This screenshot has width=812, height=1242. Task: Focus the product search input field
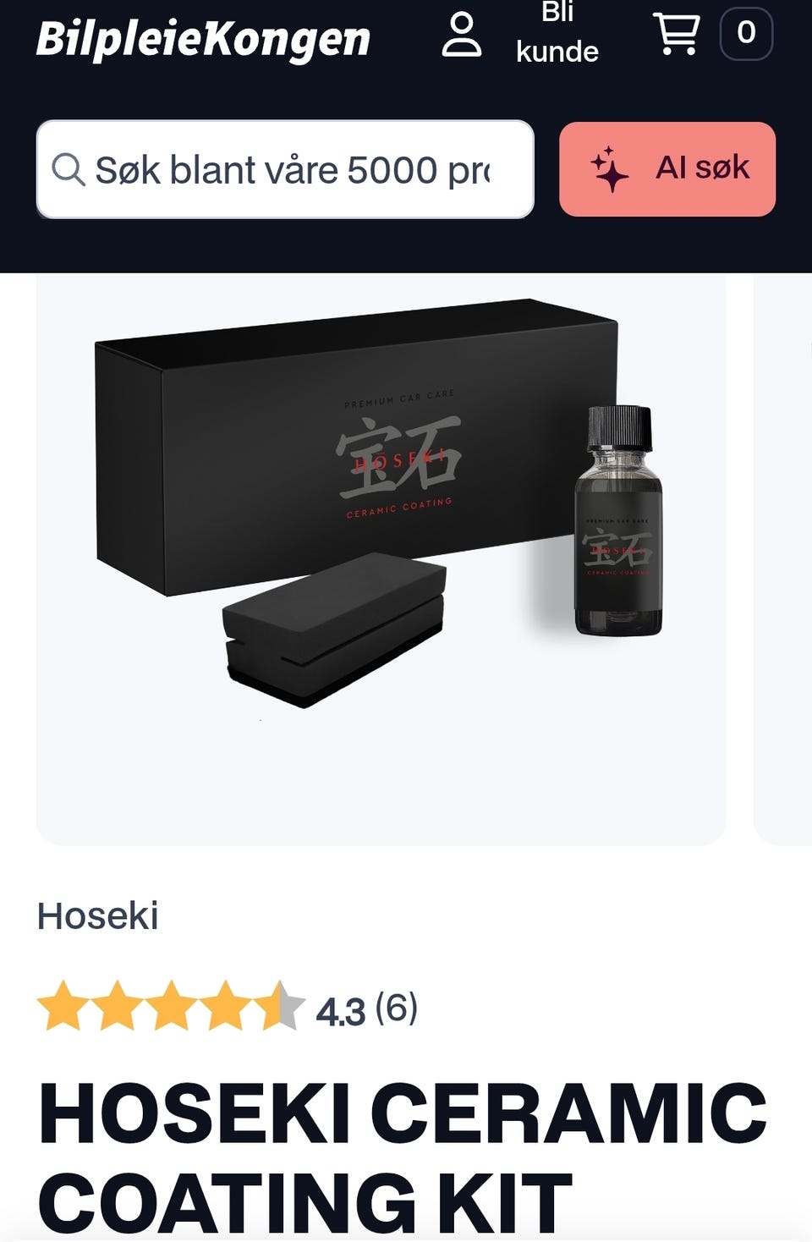[x=285, y=169]
